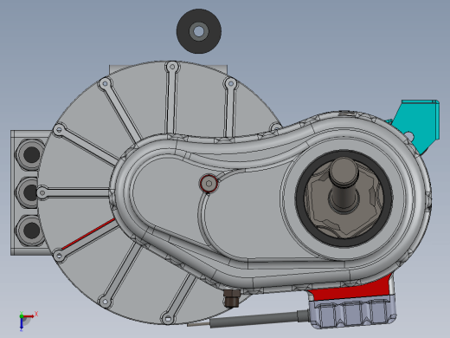Click the hex socket bolt in cover center

[209, 184]
